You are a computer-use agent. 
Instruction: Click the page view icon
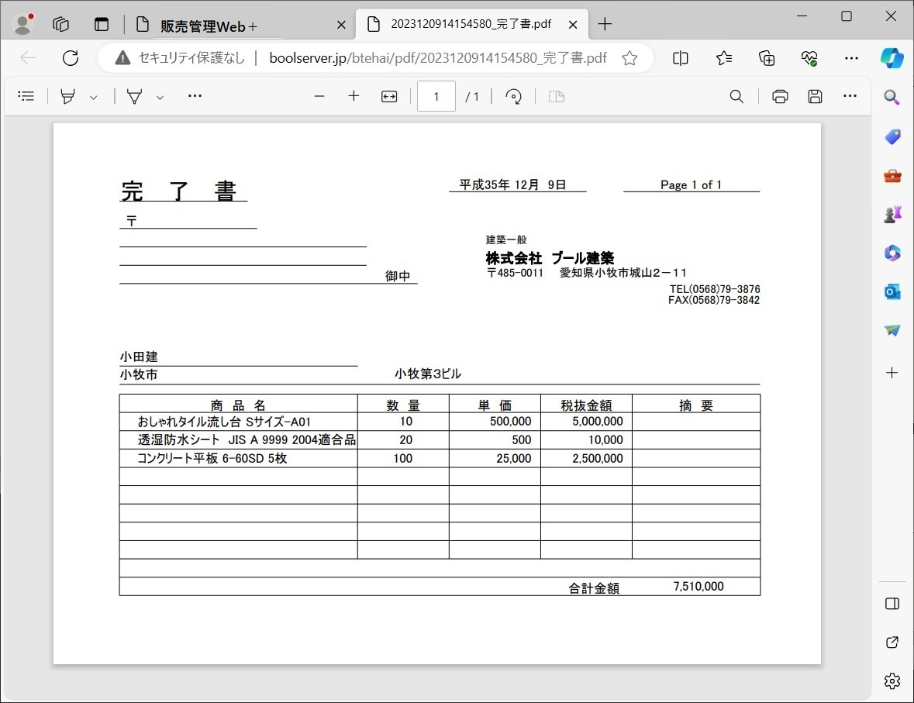pos(557,96)
